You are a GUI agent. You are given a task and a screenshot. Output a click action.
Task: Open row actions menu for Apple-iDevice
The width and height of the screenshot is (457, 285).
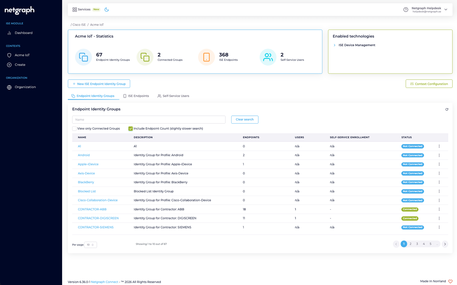[x=439, y=164]
